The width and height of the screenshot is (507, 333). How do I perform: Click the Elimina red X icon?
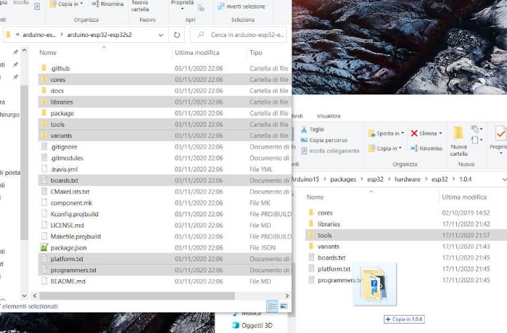414,133
